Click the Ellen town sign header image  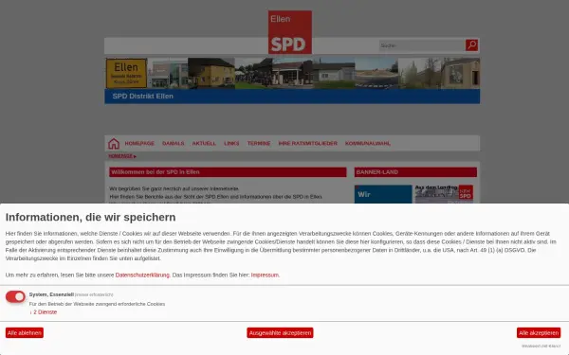pos(126,73)
